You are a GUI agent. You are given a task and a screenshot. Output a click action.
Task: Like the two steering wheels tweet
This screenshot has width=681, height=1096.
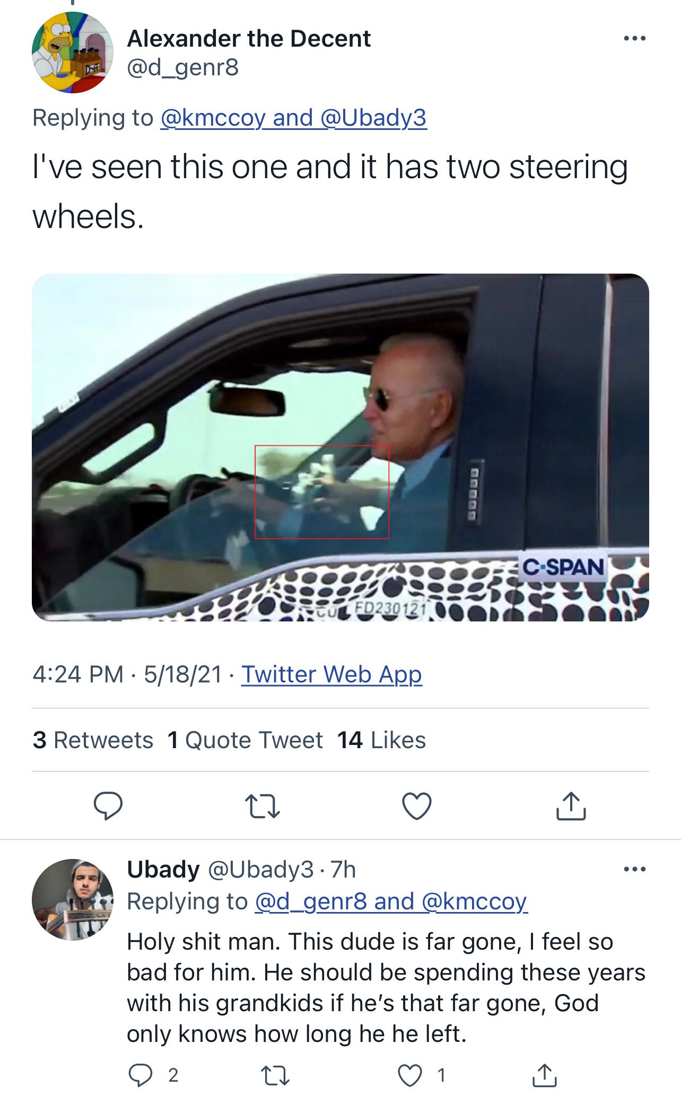click(x=417, y=806)
